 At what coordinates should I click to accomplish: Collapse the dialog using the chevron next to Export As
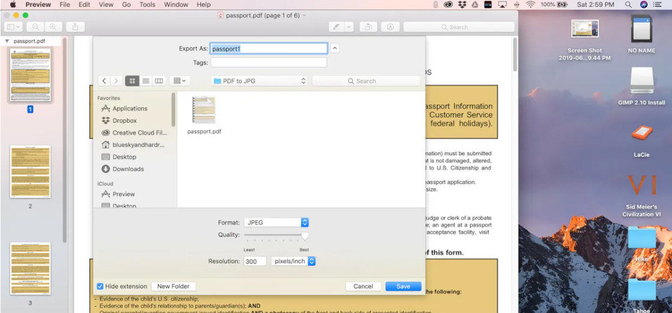tap(335, 48)
